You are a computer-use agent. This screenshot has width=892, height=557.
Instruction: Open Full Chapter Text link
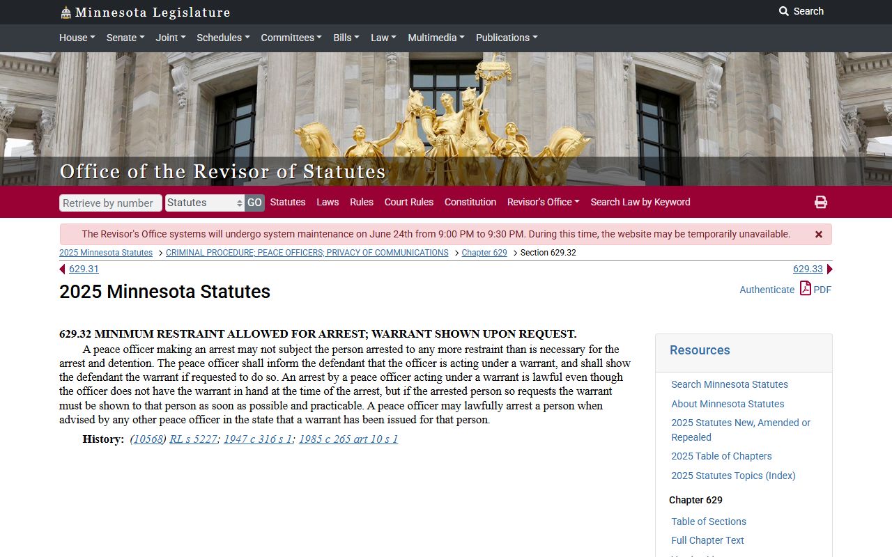pyautogui.click(x=707, y=540)
